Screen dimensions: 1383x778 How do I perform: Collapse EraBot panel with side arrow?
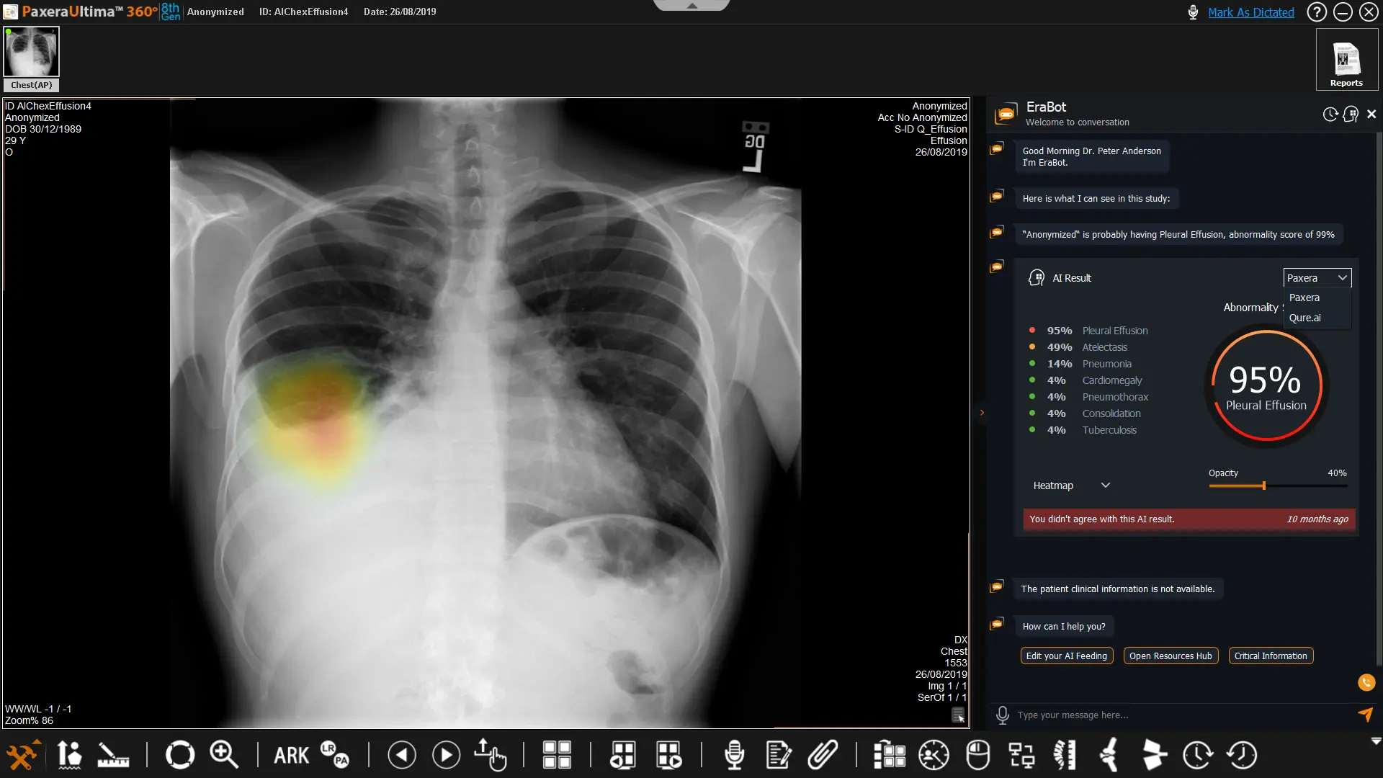981,413
